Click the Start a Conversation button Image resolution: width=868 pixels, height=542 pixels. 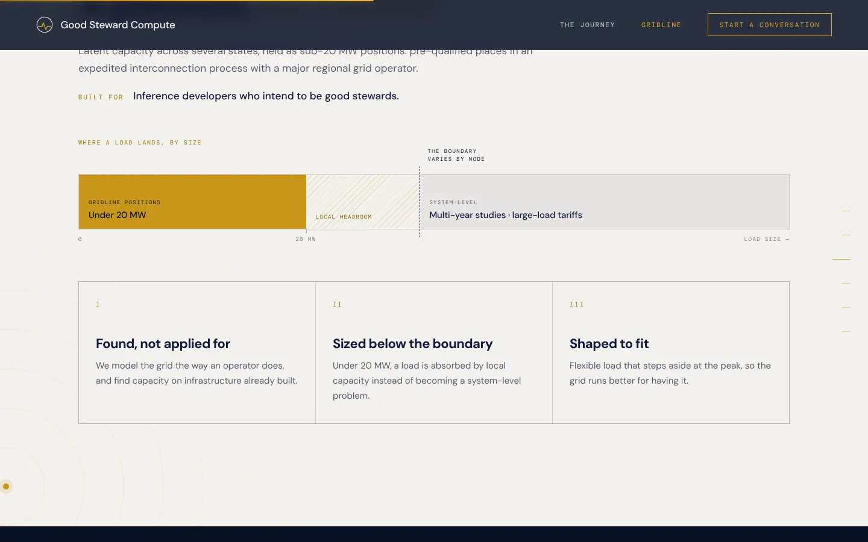pyautogui.click(x=769, y=25)
